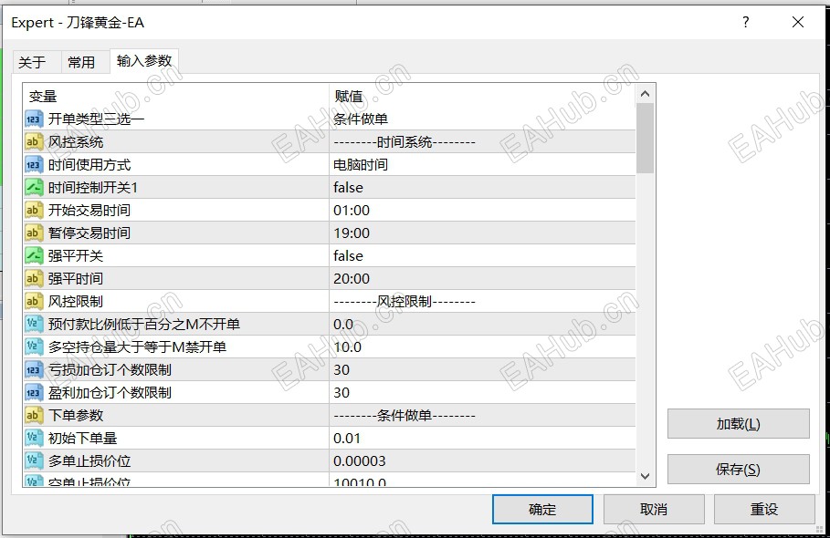This screenshot has height=538, width=830.
Task: Click the 123 icon beside 亏损加仓订个数限制
Action: pos(34,370)
